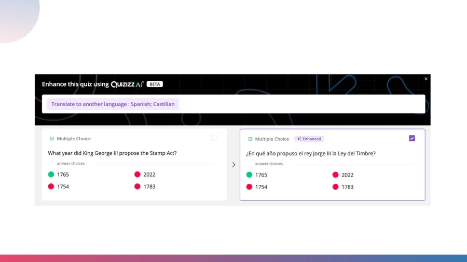The image size is (467, 262).
Task: Close the Enhance quiz dialog
Action: pyautogui.click(x=426, y=79)
